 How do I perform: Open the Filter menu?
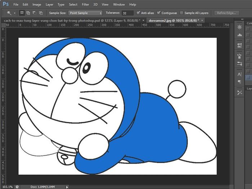(x=85, y=4)
